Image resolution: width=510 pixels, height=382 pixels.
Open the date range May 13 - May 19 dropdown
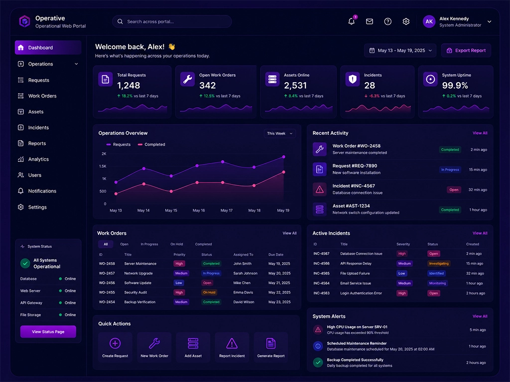tap(400, 50)
